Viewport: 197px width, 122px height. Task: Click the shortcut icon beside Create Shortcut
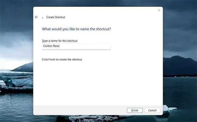pos(43,18)
